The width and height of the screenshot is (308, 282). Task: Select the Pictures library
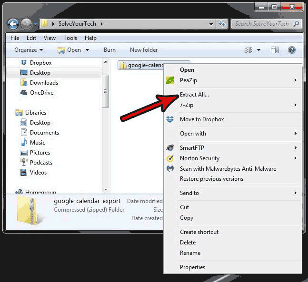tap(40, 153)
